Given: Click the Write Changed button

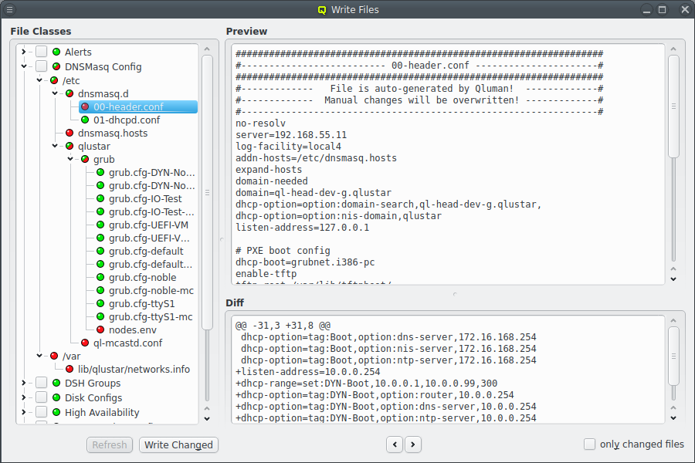Looking at the screenshot, I should pos(178,444).
